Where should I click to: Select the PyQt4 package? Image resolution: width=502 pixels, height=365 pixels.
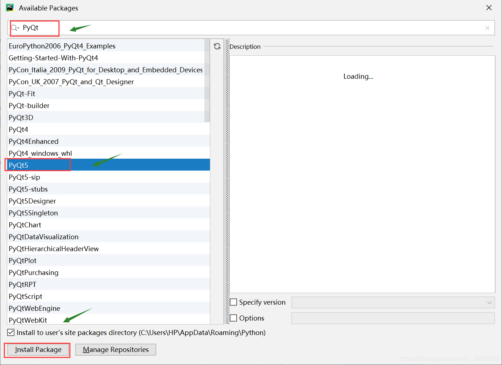tap(109, 129)
